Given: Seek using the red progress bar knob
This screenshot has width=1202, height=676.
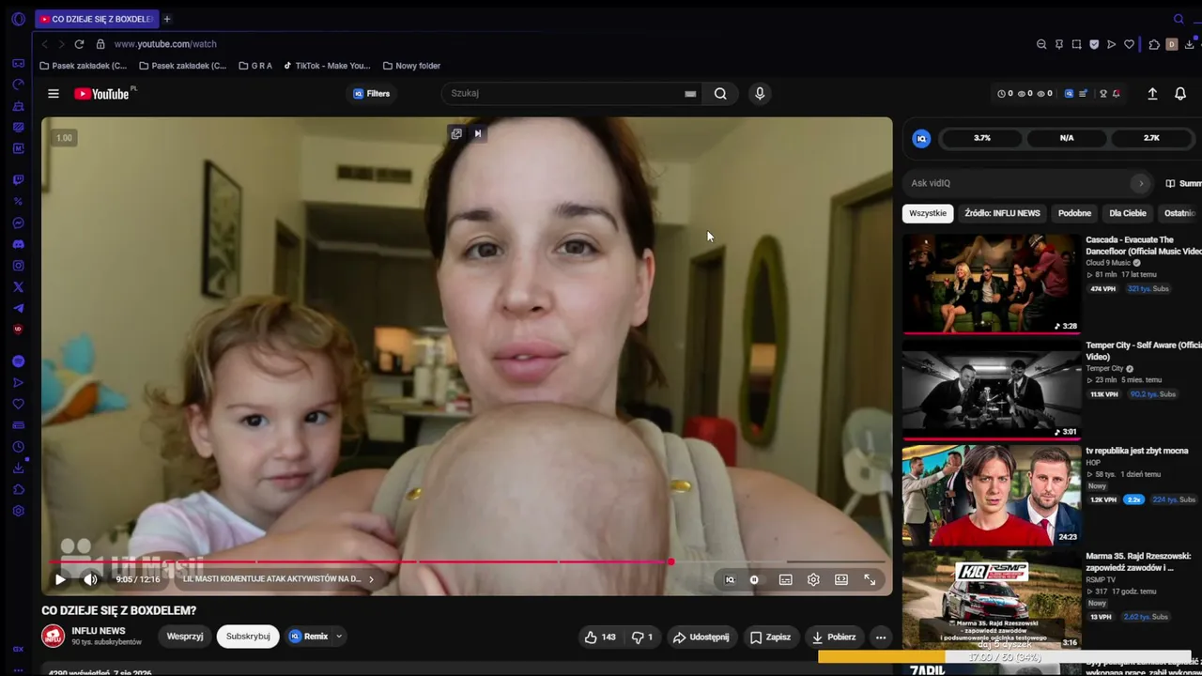Looking at the screenshot, I should pyautogui.click(x=670, y=561).
